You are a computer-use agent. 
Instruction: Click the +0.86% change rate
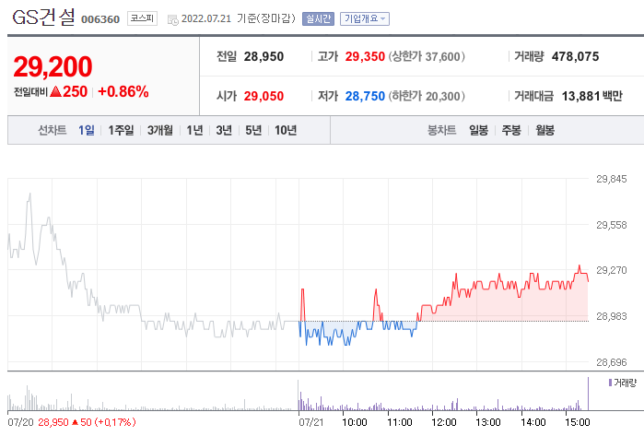tap(123, 91)
